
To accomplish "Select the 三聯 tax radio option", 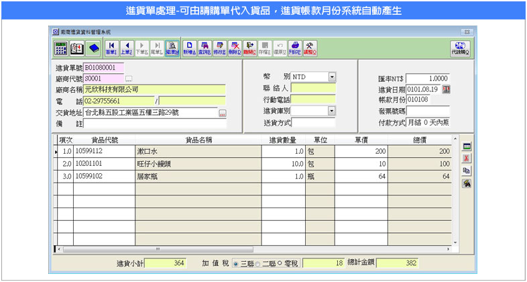I will [235, 263].
